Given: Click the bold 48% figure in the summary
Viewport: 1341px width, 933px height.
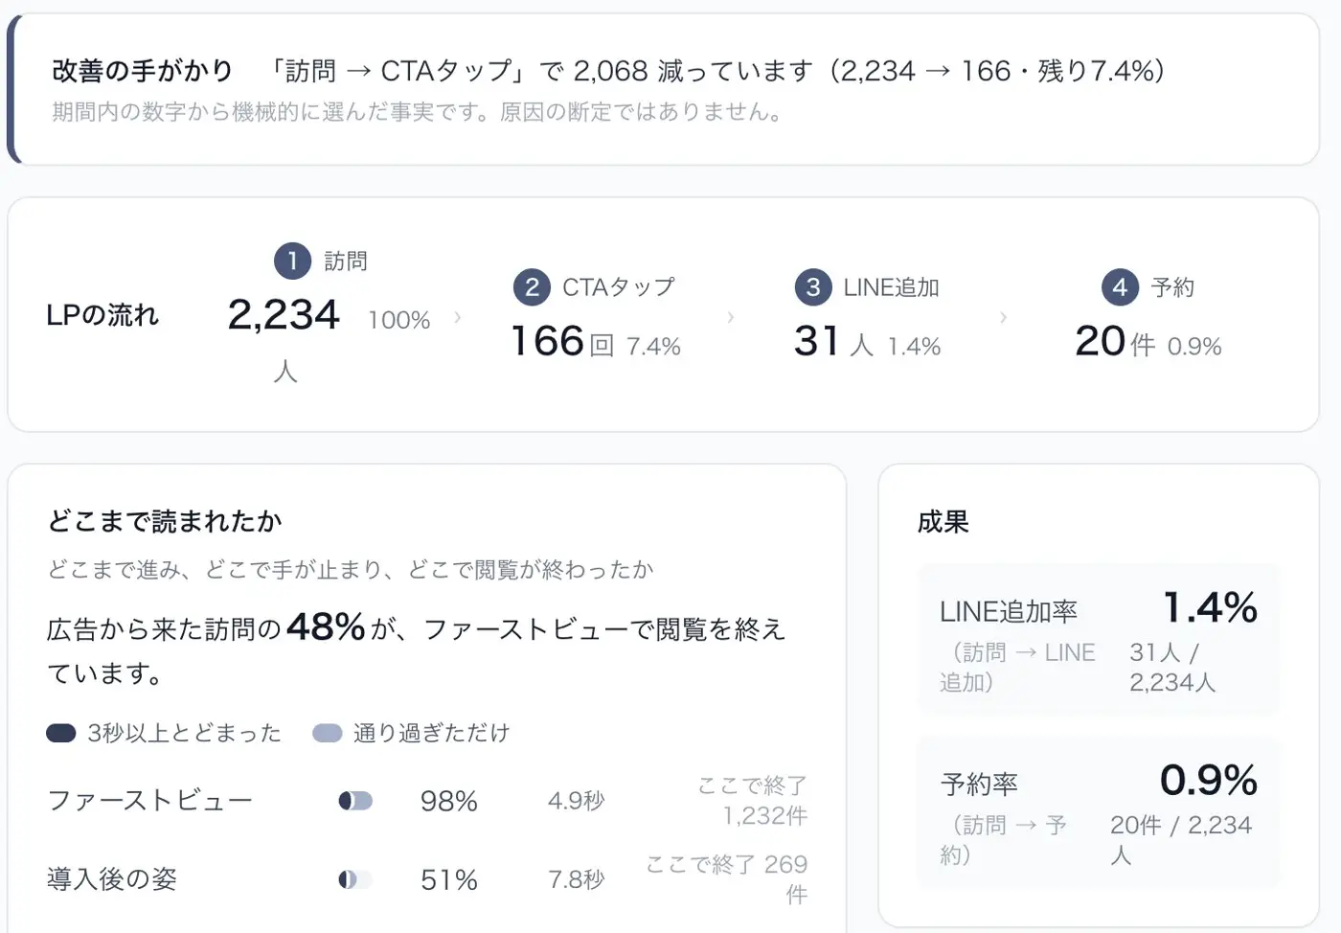Looking at the screenshot, I should pos(326,627).
